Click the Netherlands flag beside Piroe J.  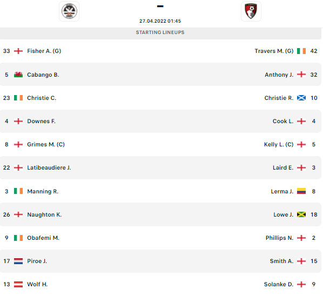point(18,261)
